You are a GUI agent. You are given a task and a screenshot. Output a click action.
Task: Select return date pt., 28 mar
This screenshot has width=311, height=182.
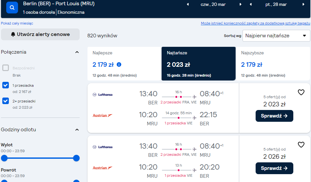(x=276, y=4)
